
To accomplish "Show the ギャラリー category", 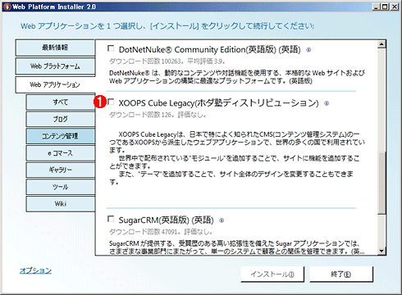I will [61, 170].
